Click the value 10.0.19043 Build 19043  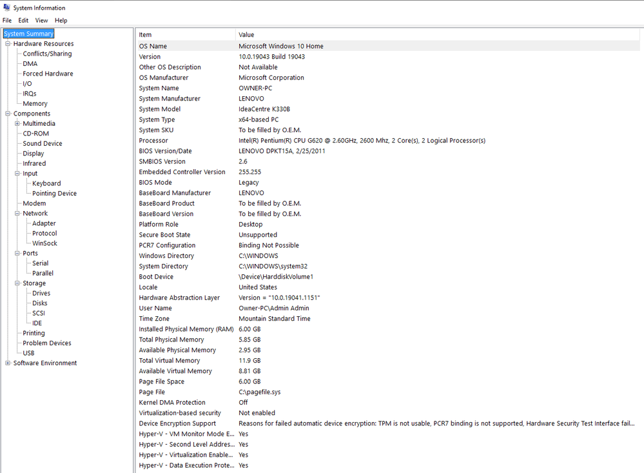[x=271, y=57]
